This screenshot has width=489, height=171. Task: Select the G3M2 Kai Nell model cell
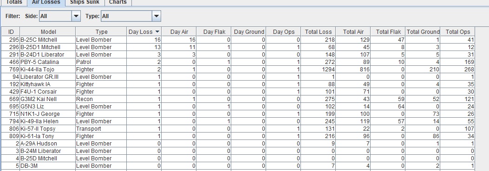coord(48,99)
